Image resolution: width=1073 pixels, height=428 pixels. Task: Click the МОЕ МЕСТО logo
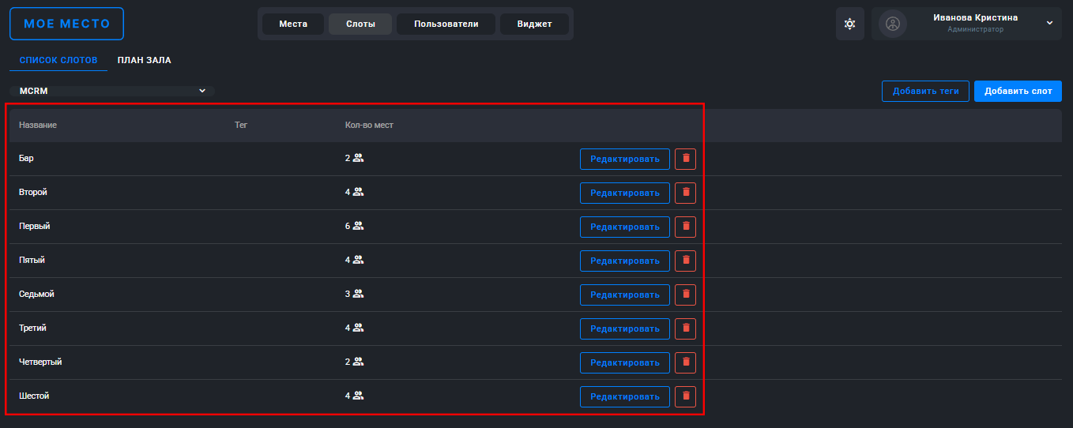[66, 24]
